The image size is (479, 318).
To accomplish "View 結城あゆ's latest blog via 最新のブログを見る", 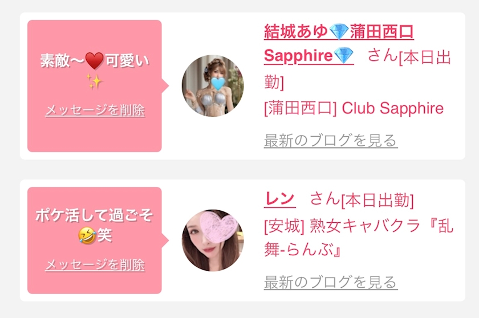I will point(331,140).
